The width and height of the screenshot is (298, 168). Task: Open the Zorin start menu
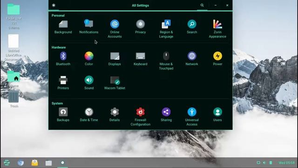7,163
